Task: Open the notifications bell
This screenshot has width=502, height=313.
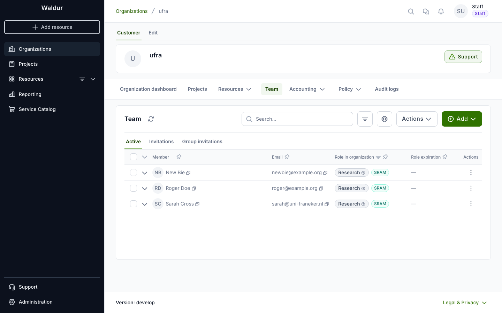Action: 441,11
